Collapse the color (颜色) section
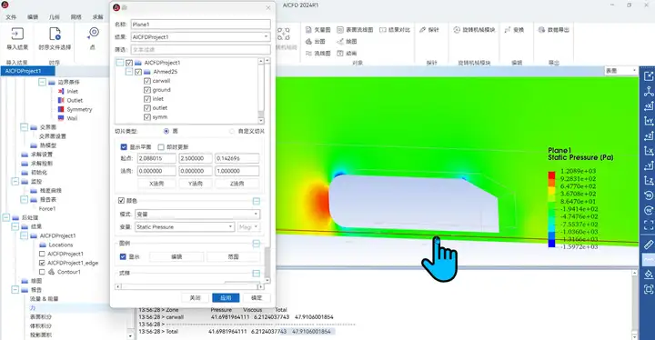 click(257, 201)
